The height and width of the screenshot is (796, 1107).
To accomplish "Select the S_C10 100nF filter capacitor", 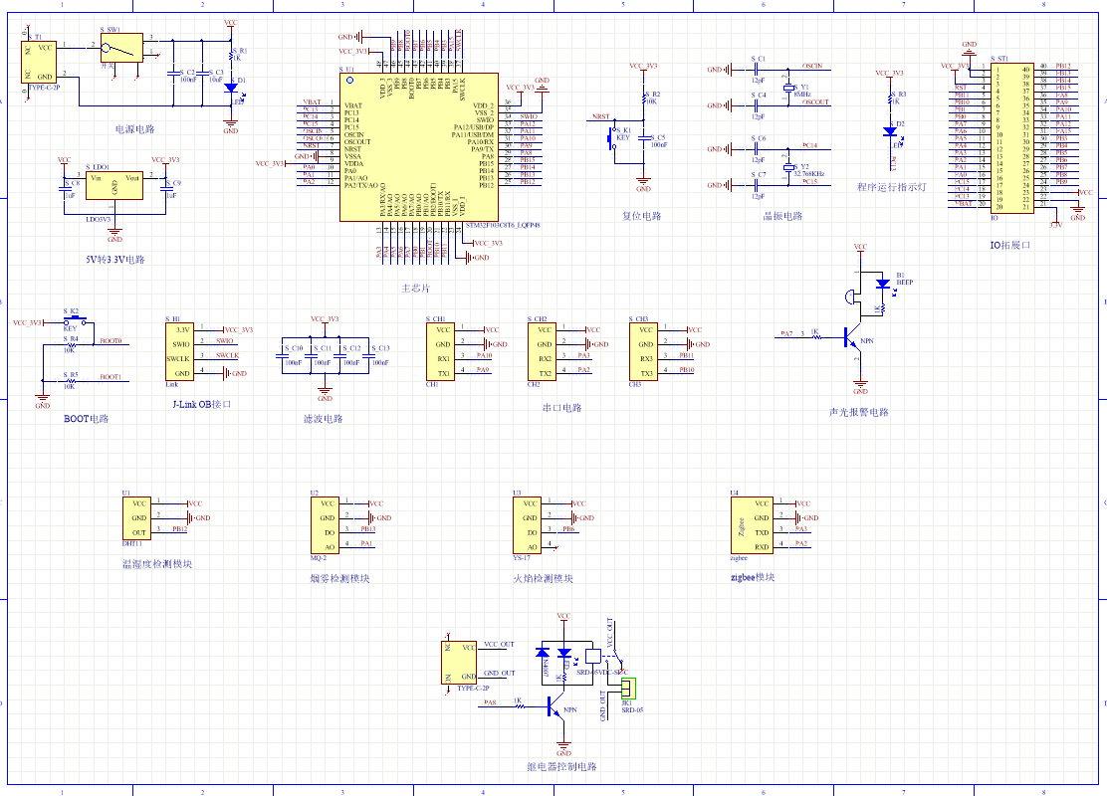I will tap(282, 355).
